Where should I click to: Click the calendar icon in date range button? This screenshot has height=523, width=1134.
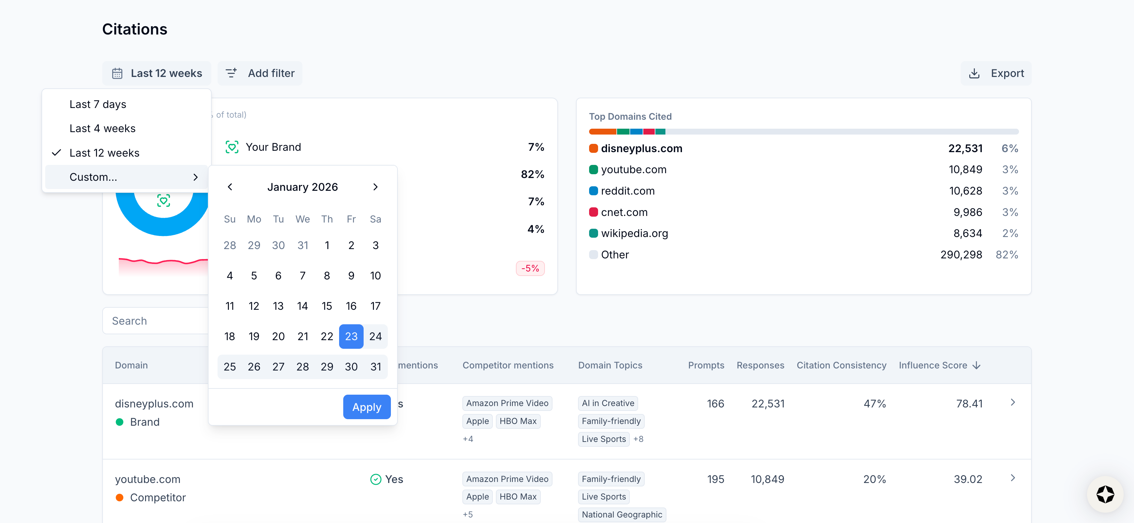[117, 73]
